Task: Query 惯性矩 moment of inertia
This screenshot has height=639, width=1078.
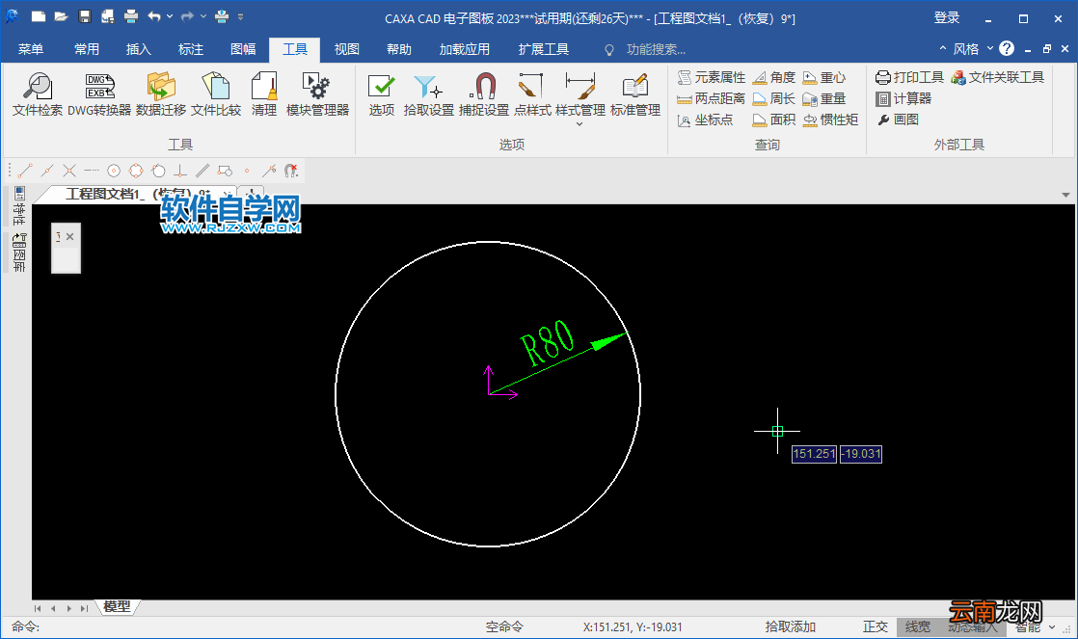Action: tap(830, 120)
